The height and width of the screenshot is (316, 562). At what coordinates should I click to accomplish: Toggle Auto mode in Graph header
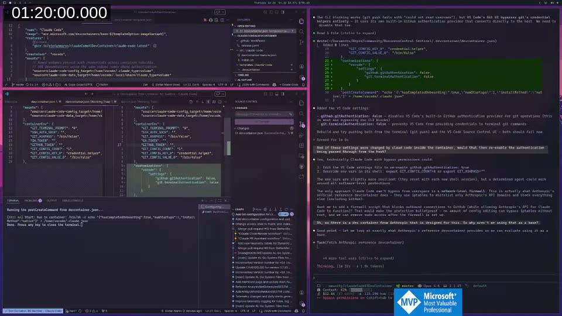click(x=258, y=209)
